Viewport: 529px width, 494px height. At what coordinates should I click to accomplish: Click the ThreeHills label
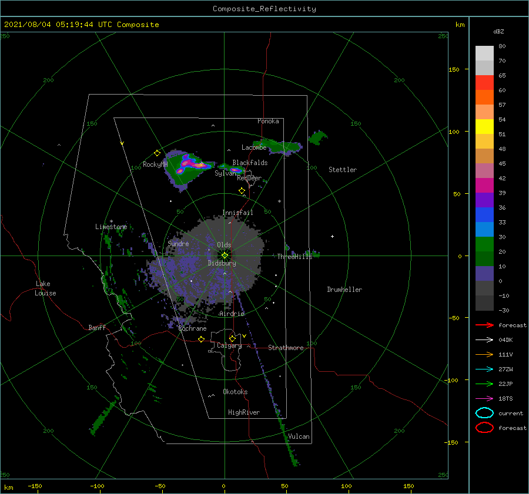295,257
